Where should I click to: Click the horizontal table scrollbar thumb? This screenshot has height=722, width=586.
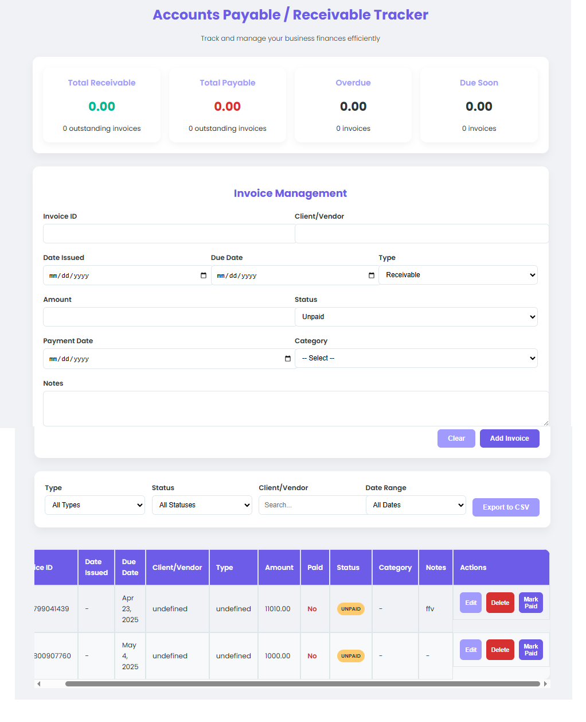[302, 684]
